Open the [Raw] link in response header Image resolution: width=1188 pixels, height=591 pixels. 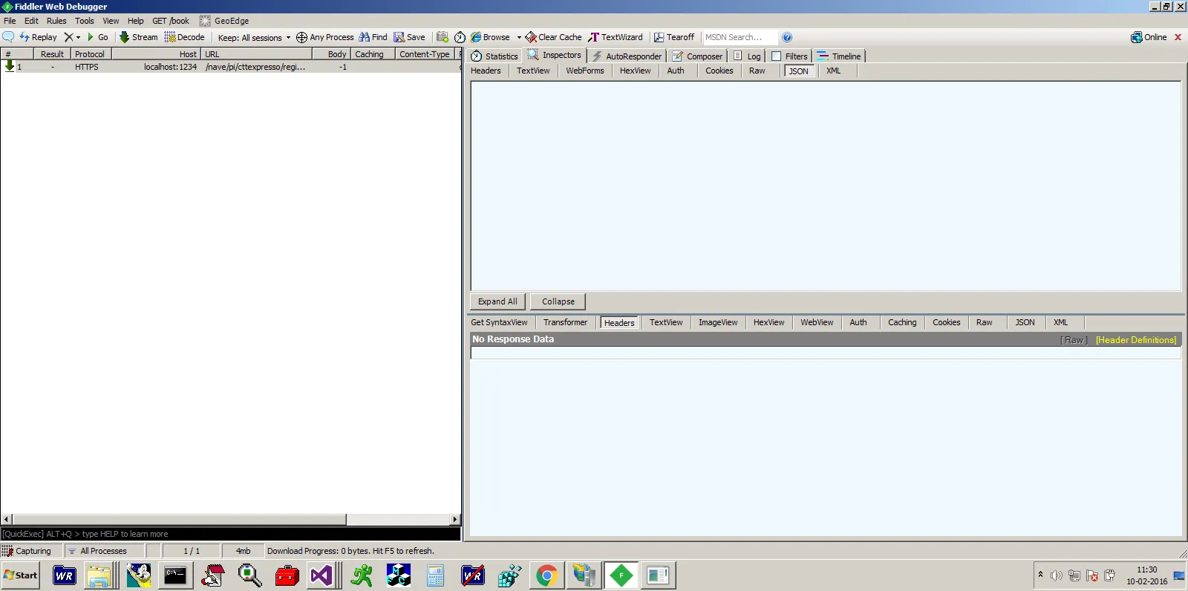tap(1074, 340)
